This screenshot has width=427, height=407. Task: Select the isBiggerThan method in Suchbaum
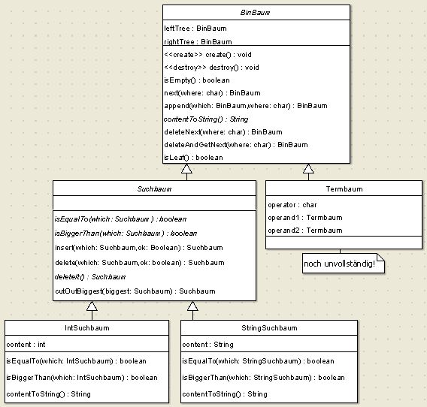click(126, 234)
